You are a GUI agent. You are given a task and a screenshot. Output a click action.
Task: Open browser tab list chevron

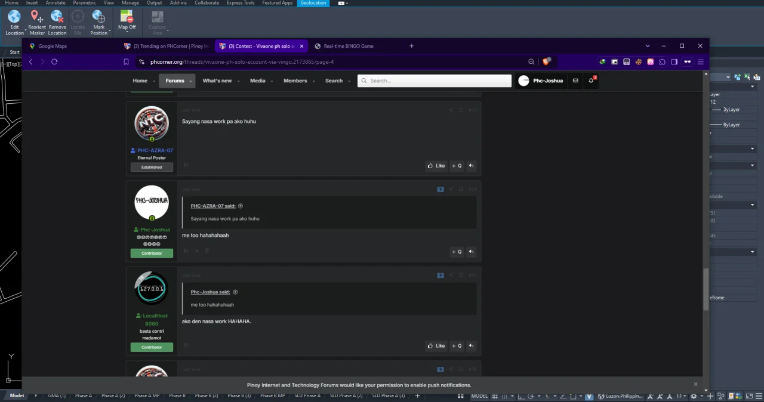648,46
